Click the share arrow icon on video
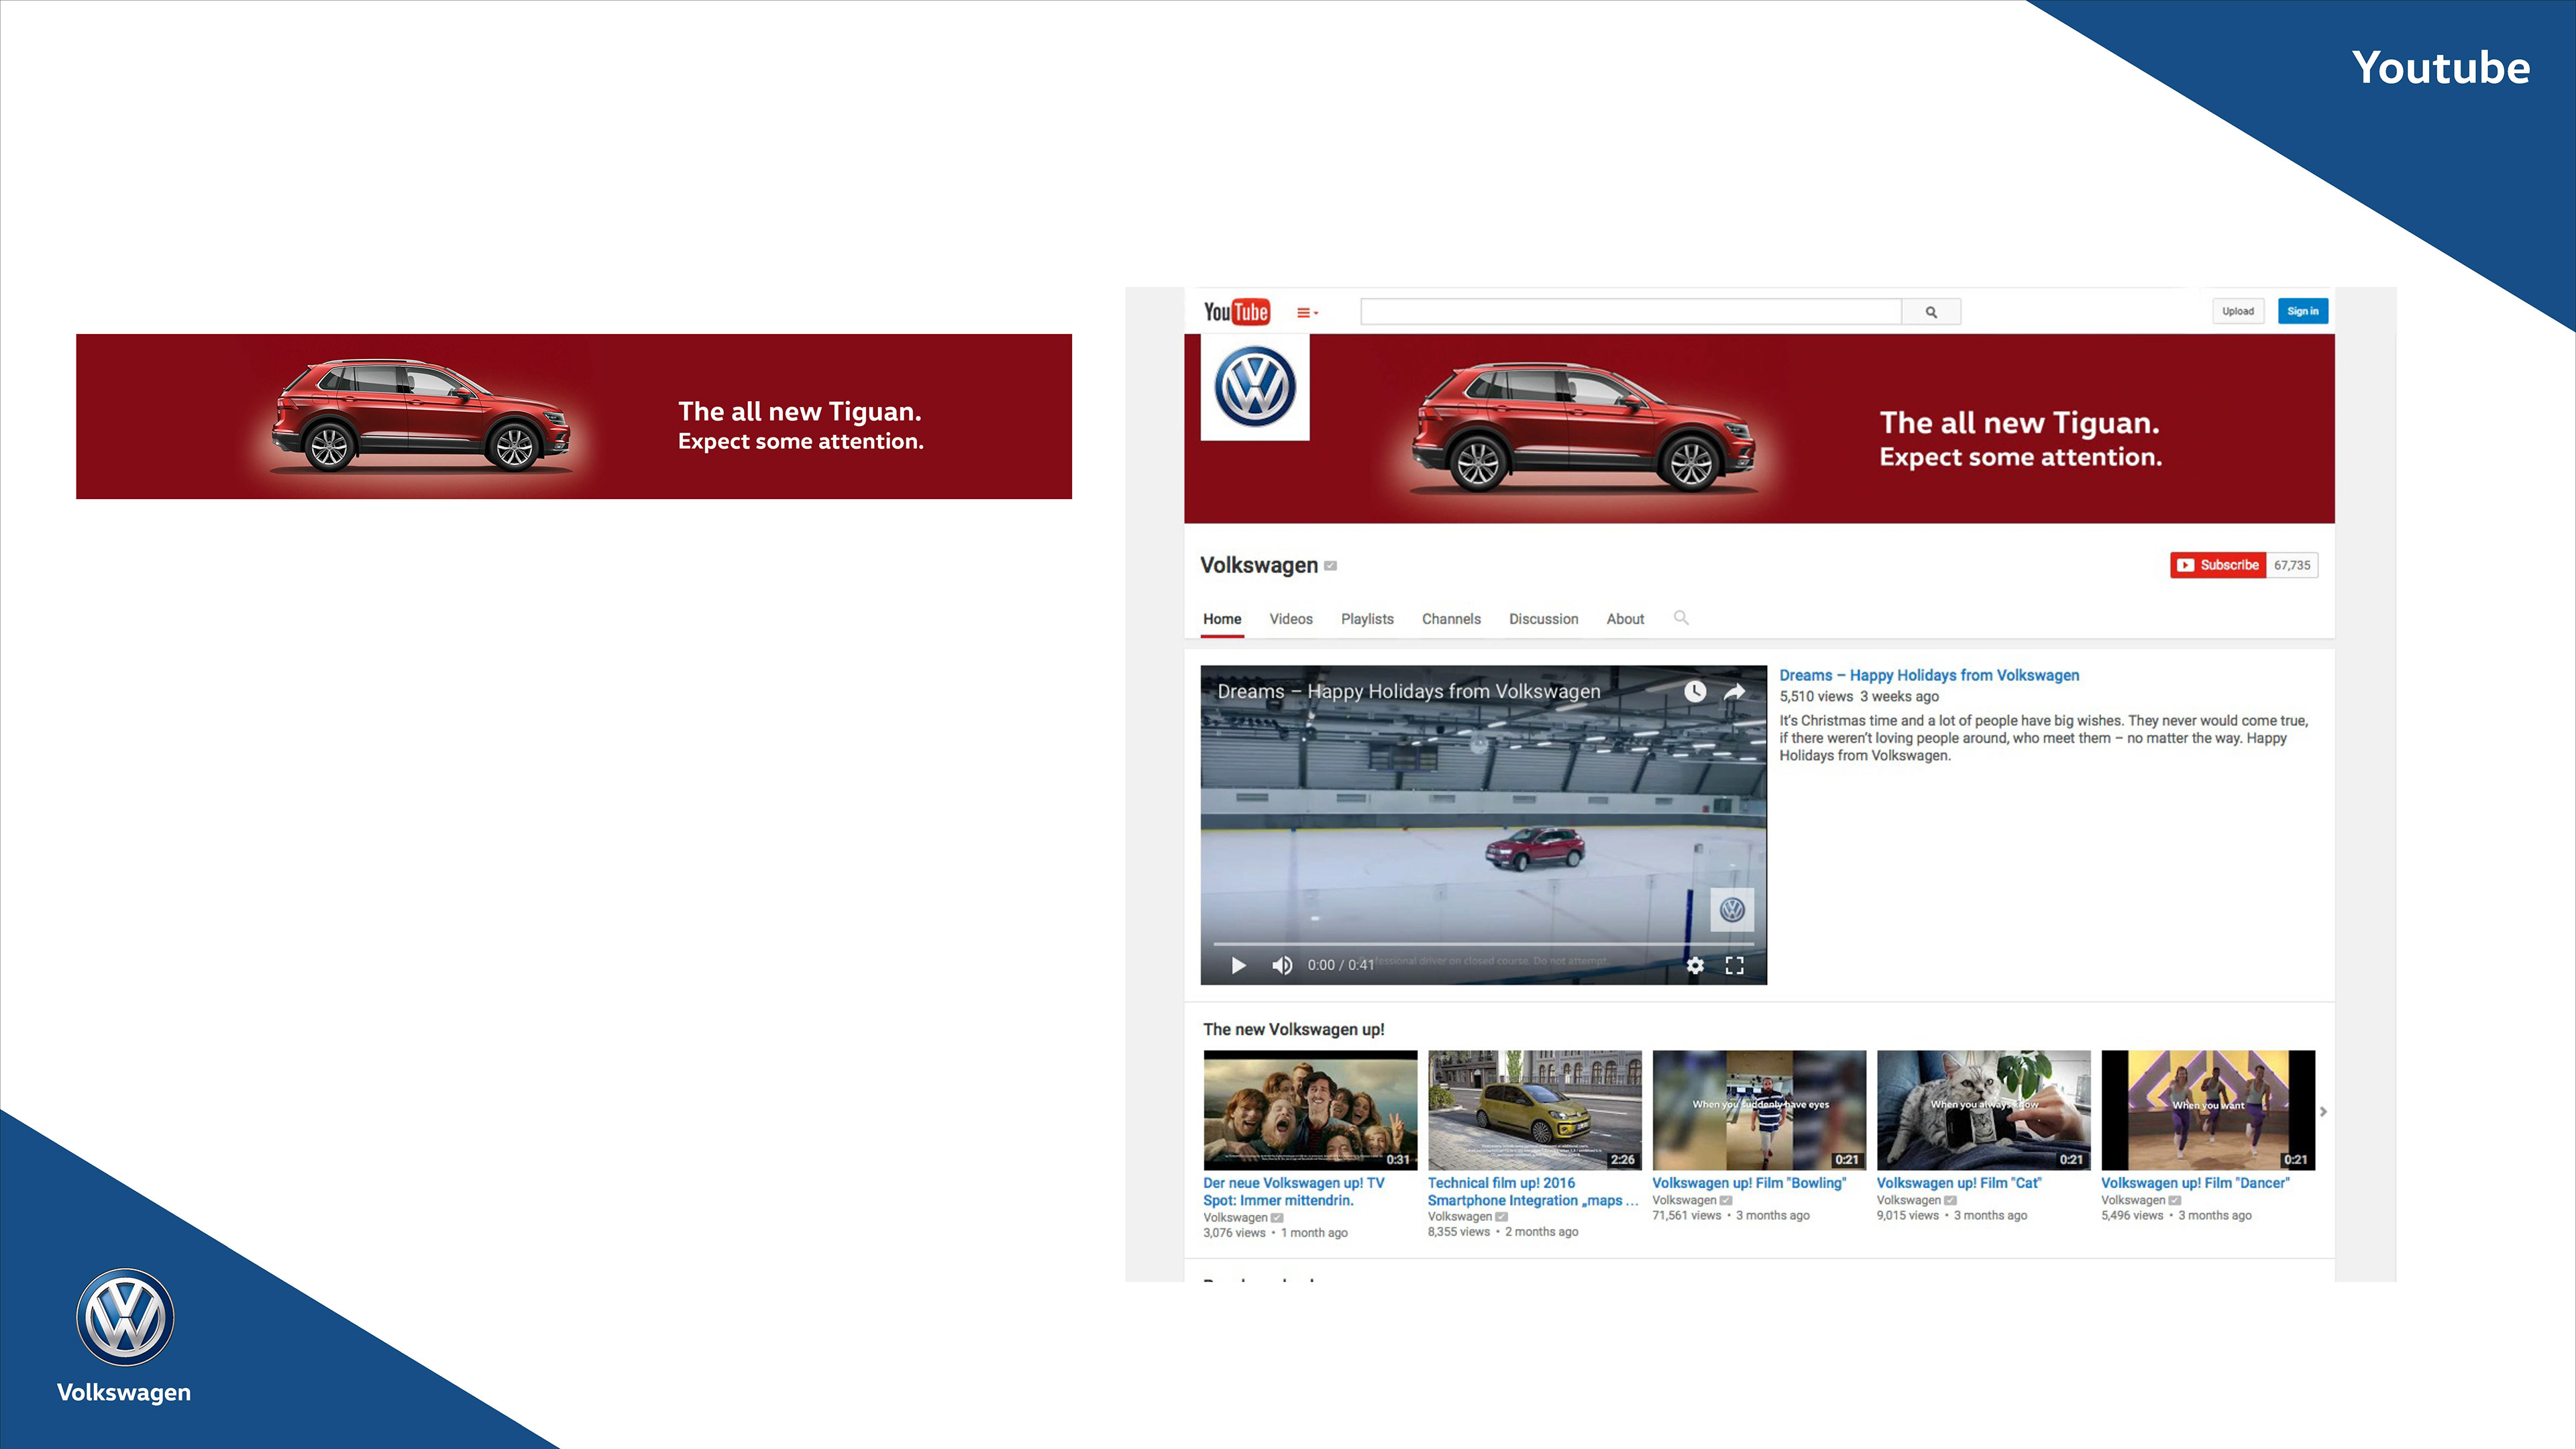Screen dimensions: 2576x1449 pyautogui.click(x=1734, y=691)
